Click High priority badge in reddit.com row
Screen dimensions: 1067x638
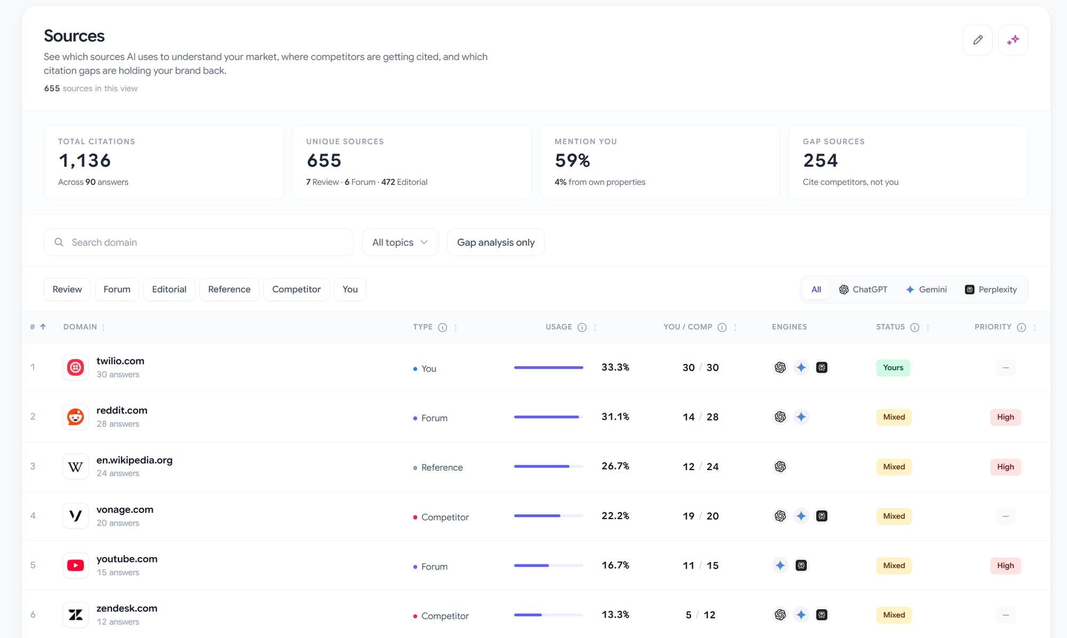pos(1005,417)
